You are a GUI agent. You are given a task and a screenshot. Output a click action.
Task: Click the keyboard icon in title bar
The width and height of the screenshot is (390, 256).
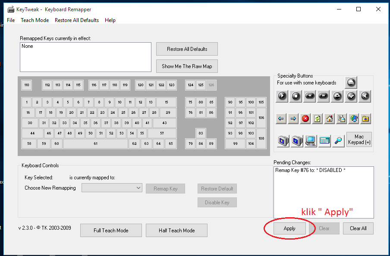pyautogui.click(x=11, y=9)
